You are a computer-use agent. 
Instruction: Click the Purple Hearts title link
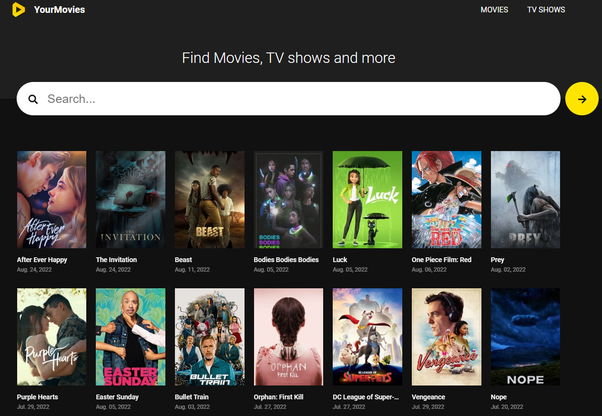pos(37,397)
